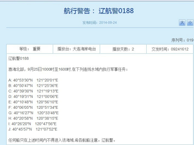Select the 播放台：大连海岸电台 cell
194x145 pixels.
[76, 49]
